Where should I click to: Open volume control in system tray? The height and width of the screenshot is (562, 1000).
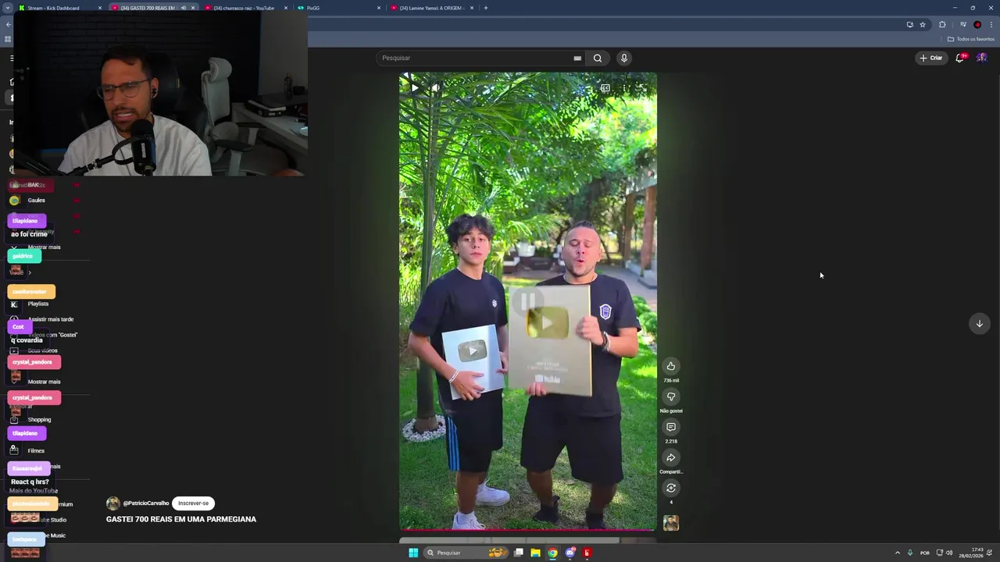pos(949,553)
